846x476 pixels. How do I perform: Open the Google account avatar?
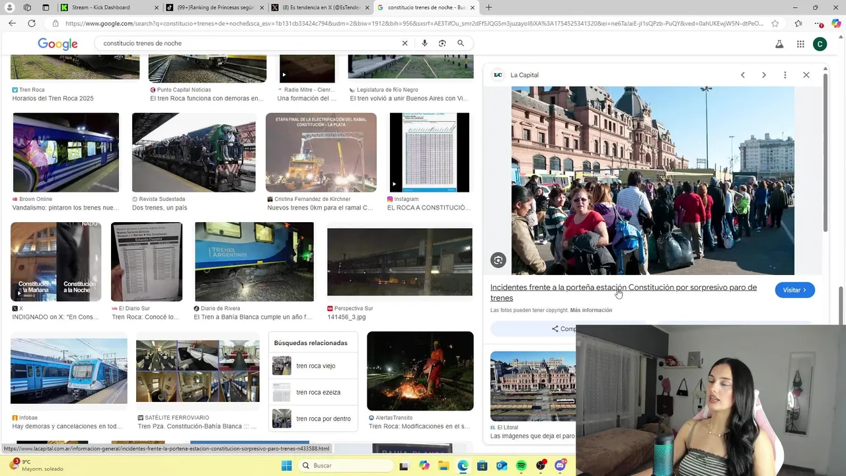(x=820, y=44)
